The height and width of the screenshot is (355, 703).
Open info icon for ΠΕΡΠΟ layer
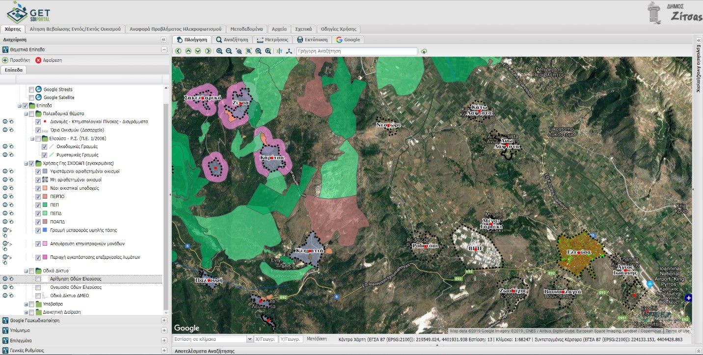coord(5,196)
